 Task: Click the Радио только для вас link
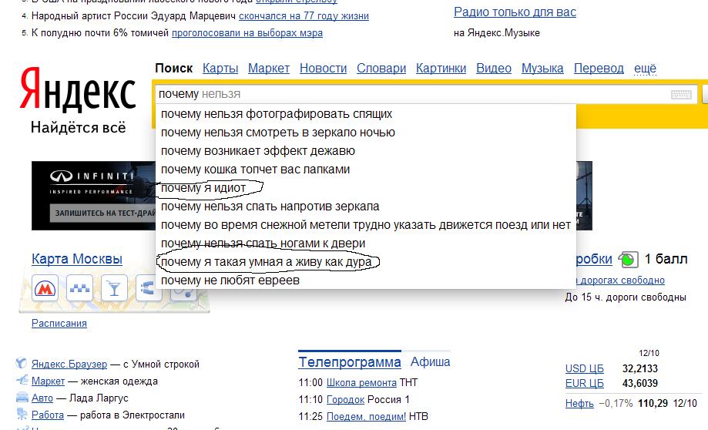click(x=515, y=12)
